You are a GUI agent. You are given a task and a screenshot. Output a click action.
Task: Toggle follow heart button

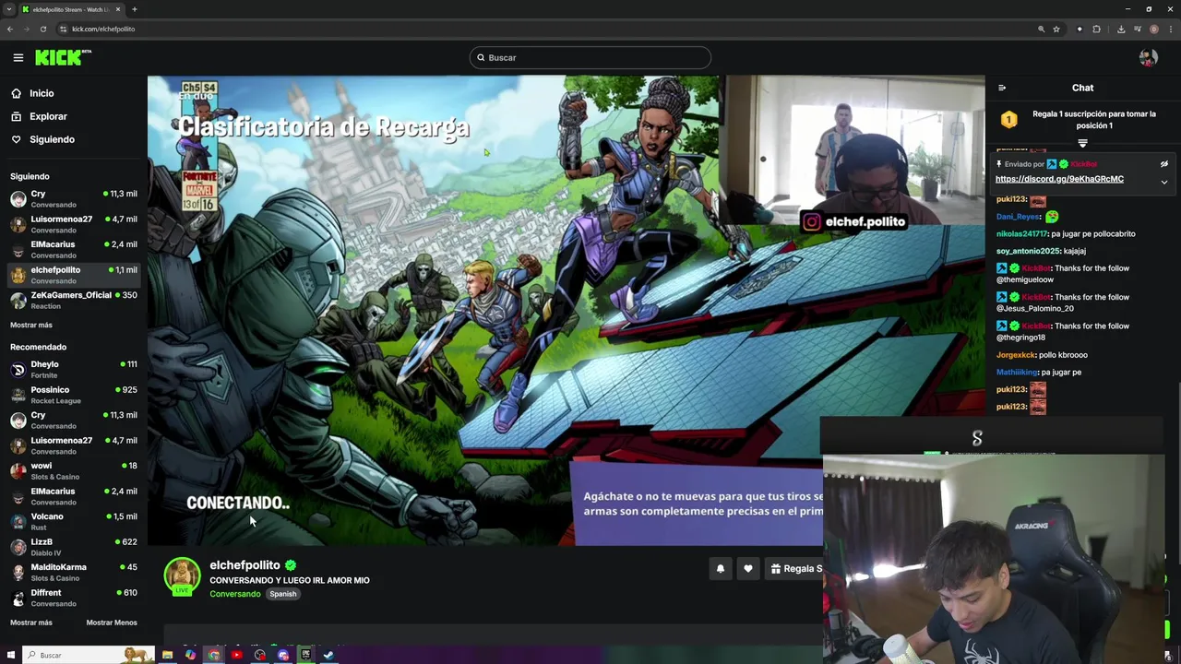click(748, 569)
